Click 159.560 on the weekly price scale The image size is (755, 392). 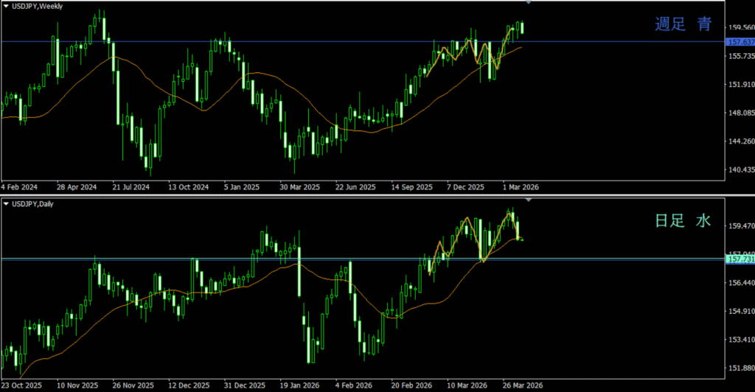[x=740, y=27]
